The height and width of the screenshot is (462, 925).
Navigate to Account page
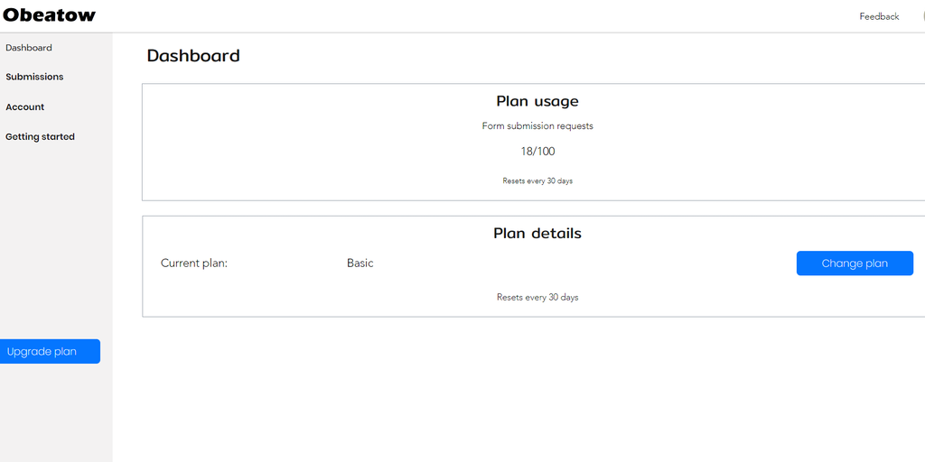click(25, 107)
